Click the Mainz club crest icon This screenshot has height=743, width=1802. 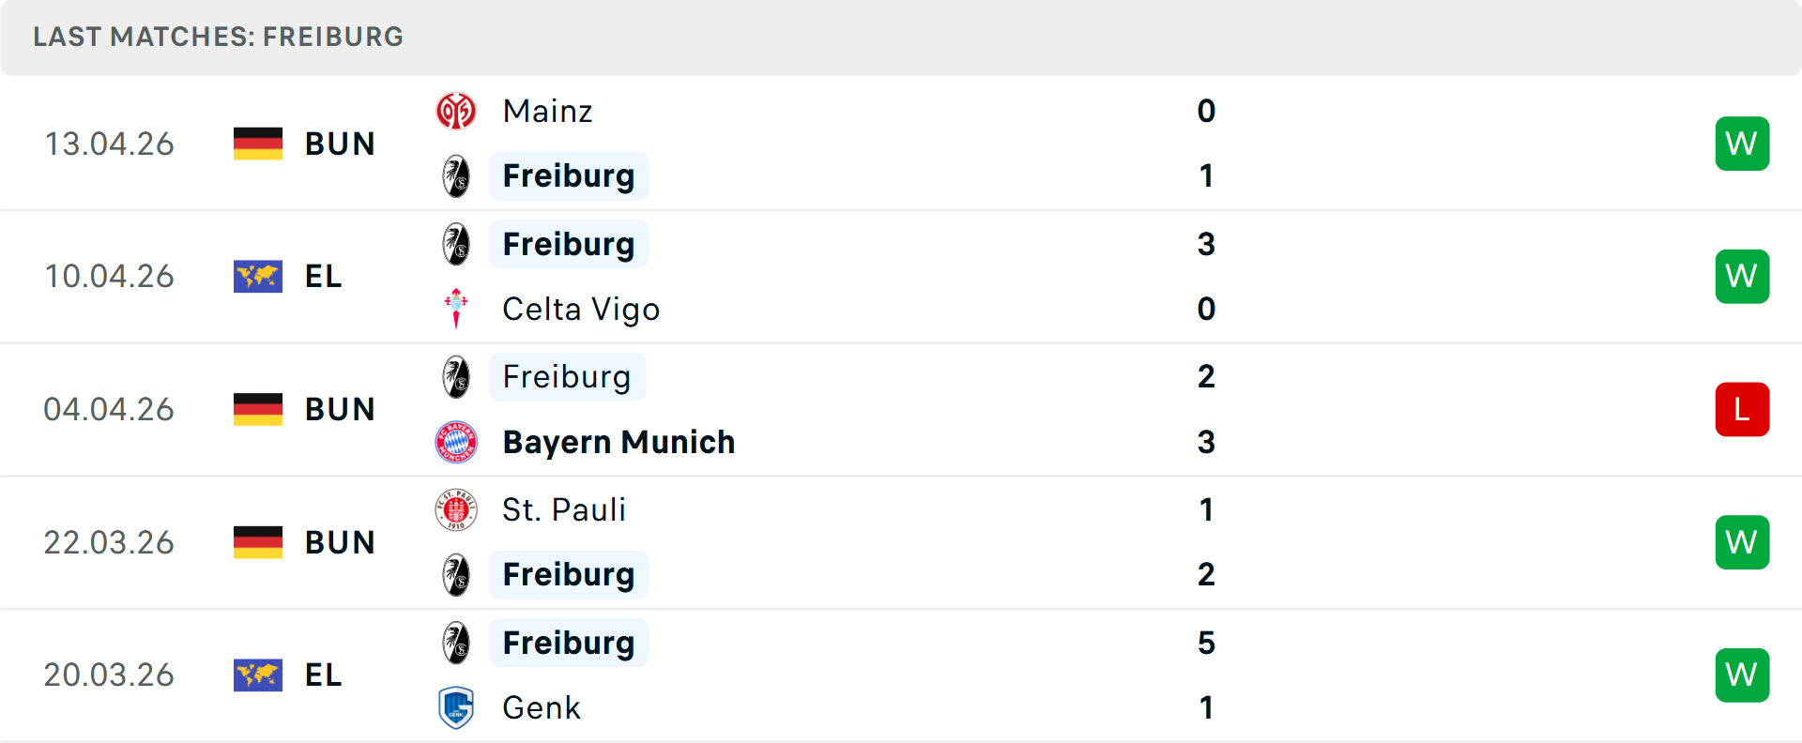(456, 112)
